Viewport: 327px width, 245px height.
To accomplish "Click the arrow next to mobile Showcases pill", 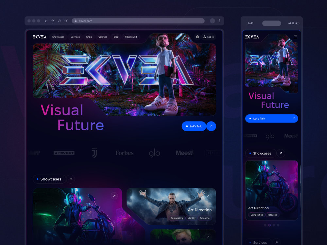I will (x=281, y=153).
